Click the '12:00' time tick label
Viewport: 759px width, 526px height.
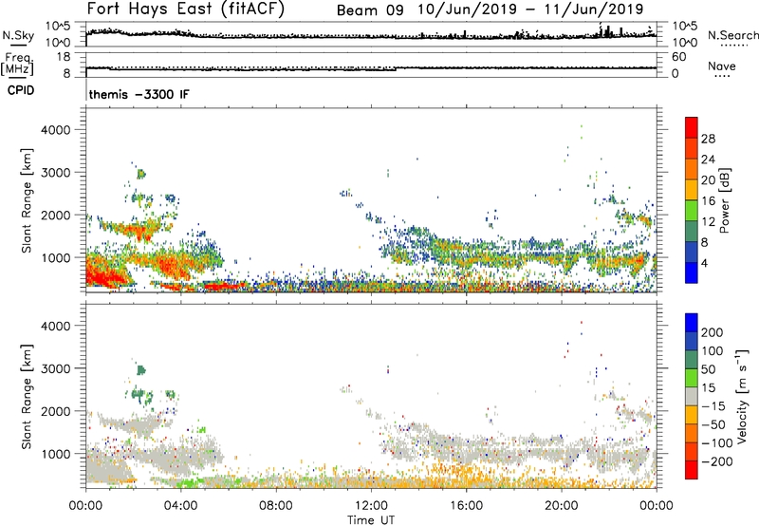pyautogui.click(x=371, y=506)
